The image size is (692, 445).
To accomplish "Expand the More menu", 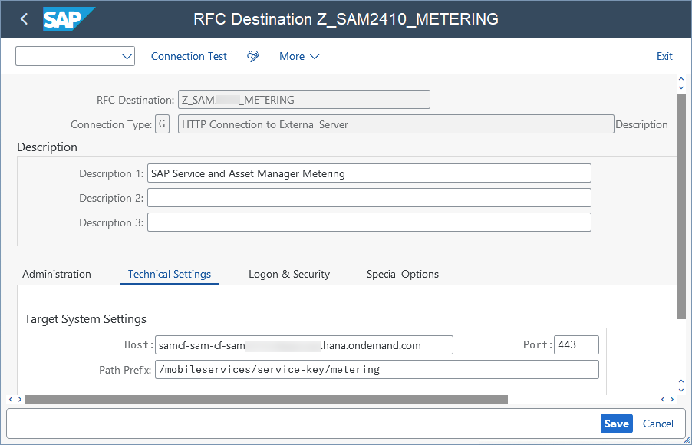I will coord(298,56).
